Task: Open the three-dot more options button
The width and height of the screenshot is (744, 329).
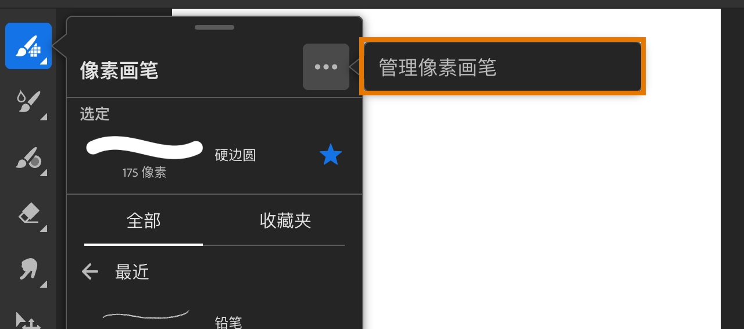Action: pyautogui.click(x=326, y=67)
